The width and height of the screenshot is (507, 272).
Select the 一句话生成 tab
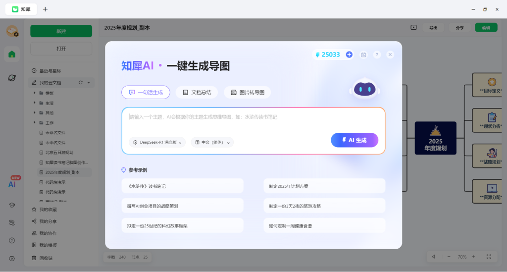point(146,92)
